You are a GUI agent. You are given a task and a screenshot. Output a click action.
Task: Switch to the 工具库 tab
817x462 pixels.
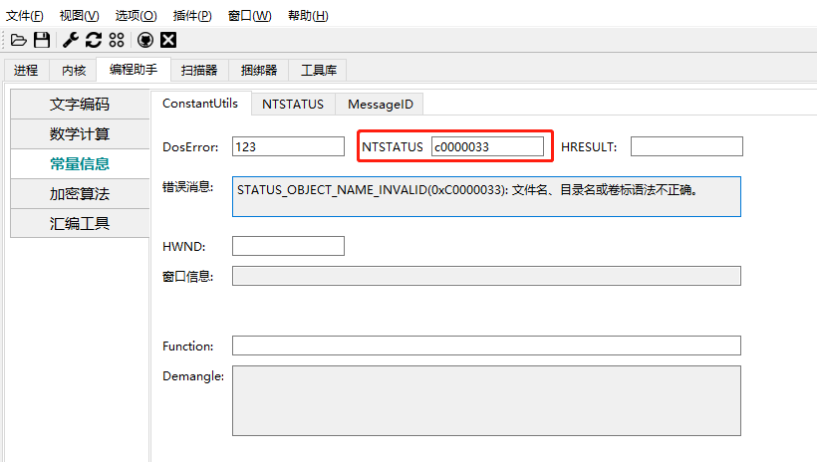point(319,71)
